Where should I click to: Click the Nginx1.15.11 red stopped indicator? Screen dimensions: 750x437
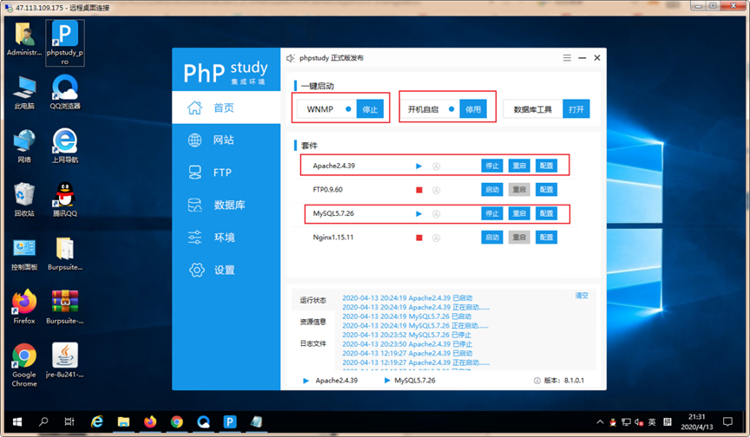(419, 238)
